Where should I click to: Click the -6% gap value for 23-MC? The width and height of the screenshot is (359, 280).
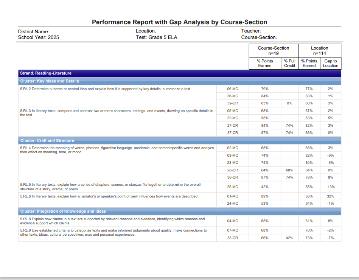[x=330, y=163]
